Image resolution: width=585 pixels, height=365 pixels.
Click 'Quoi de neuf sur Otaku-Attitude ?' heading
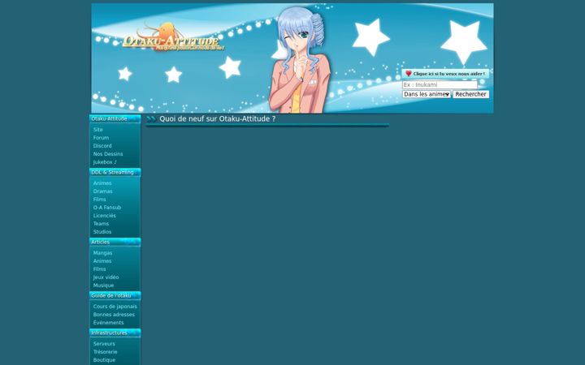click(218, 118)
